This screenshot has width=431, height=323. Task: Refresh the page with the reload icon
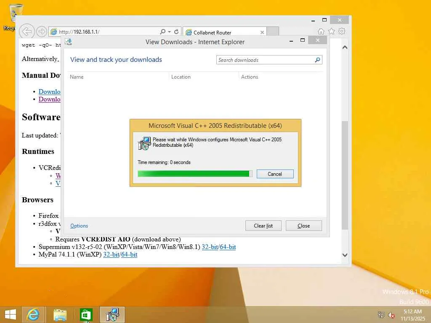pos(176,32)
